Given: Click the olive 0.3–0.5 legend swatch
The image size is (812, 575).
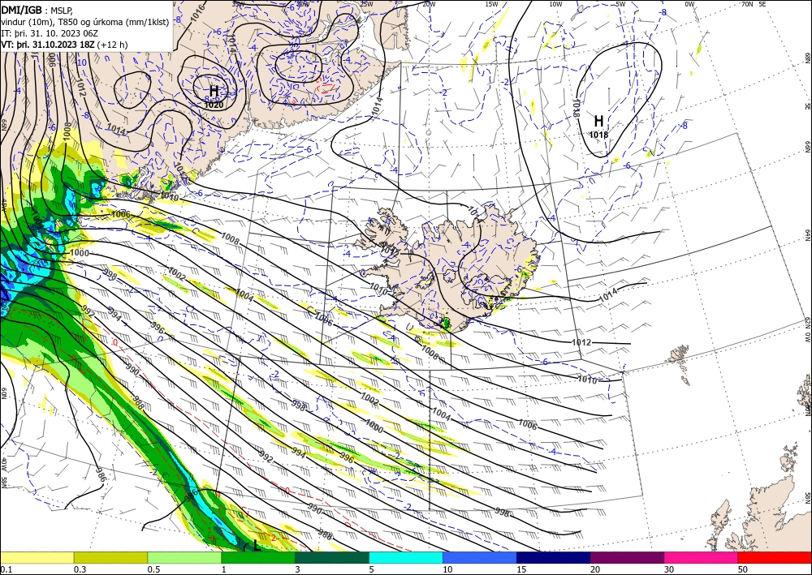Looking at the screenshot, I should pyautogui.click(x=110, y=557).
